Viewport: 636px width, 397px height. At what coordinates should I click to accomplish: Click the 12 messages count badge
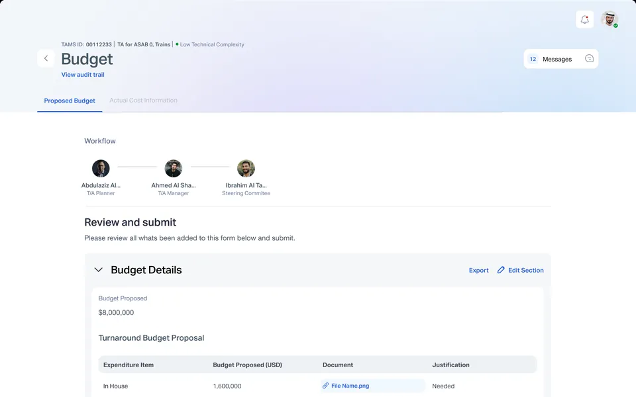(x=533, y=59)
